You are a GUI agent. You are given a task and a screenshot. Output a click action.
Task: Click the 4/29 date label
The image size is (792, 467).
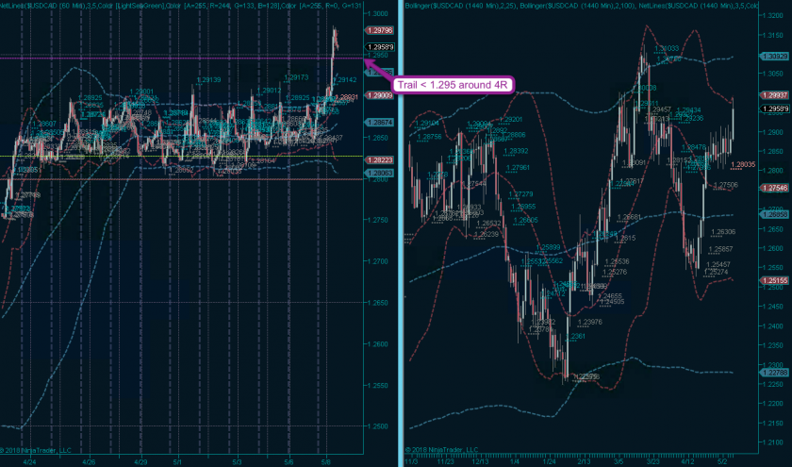click(x=140, y=461)
